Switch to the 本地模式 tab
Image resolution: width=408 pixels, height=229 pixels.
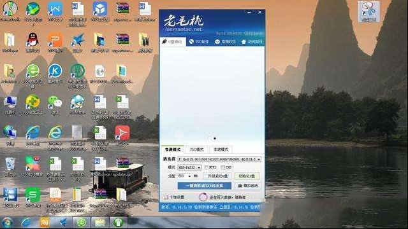[221, 149]
